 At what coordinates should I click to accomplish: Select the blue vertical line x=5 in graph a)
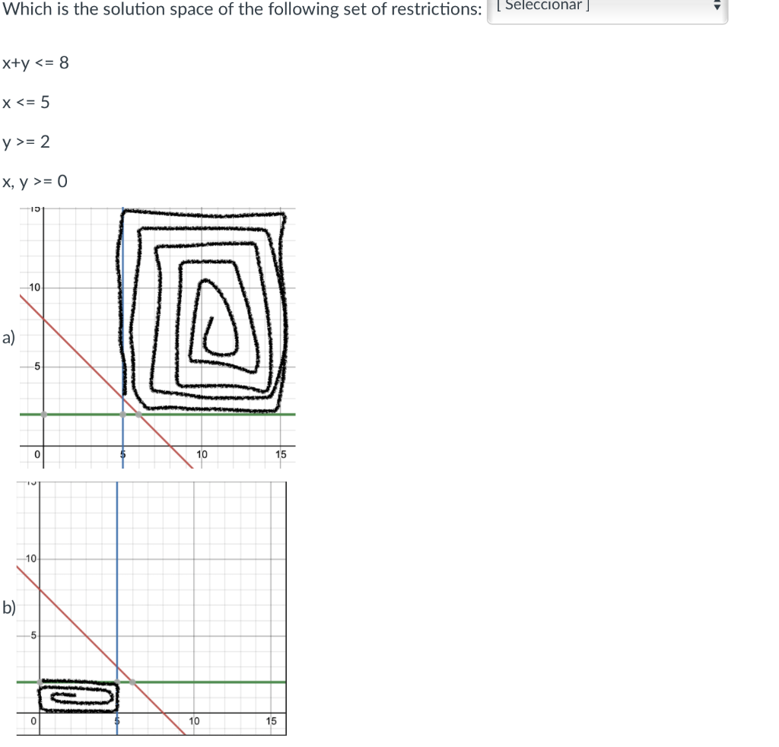pos(122,441)
